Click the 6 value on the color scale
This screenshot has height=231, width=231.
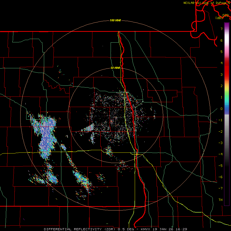[222, 40]
